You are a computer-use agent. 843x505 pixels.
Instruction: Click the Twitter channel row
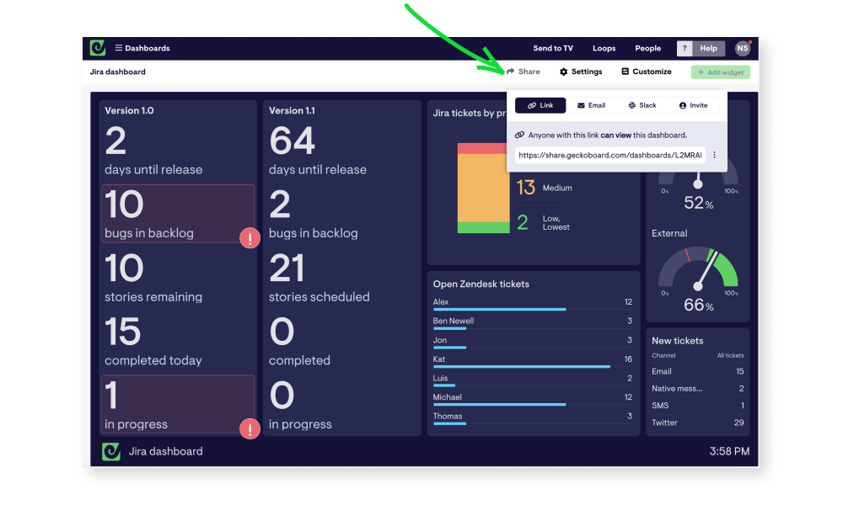[x=698, y=423]
